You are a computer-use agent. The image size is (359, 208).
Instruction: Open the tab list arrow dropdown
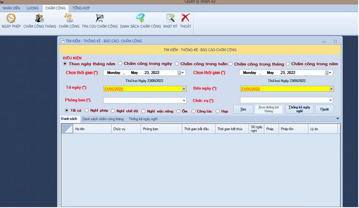[338, 118]
